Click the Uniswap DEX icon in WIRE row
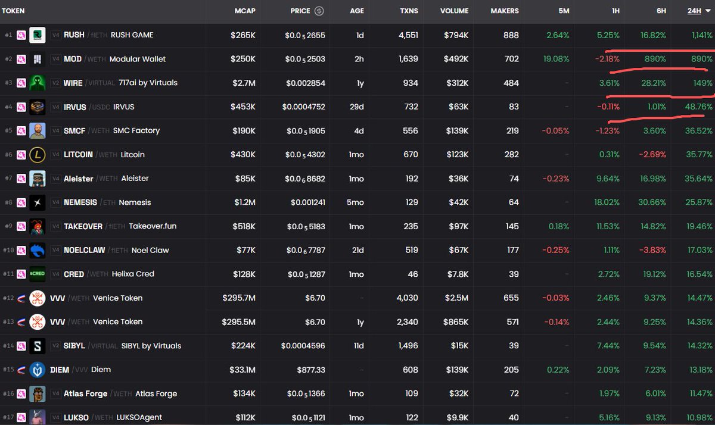 pos(21,83)
